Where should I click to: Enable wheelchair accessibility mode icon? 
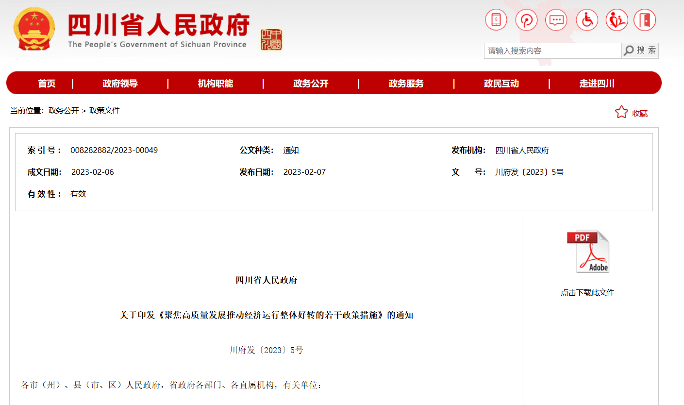[x=587, y=20]
